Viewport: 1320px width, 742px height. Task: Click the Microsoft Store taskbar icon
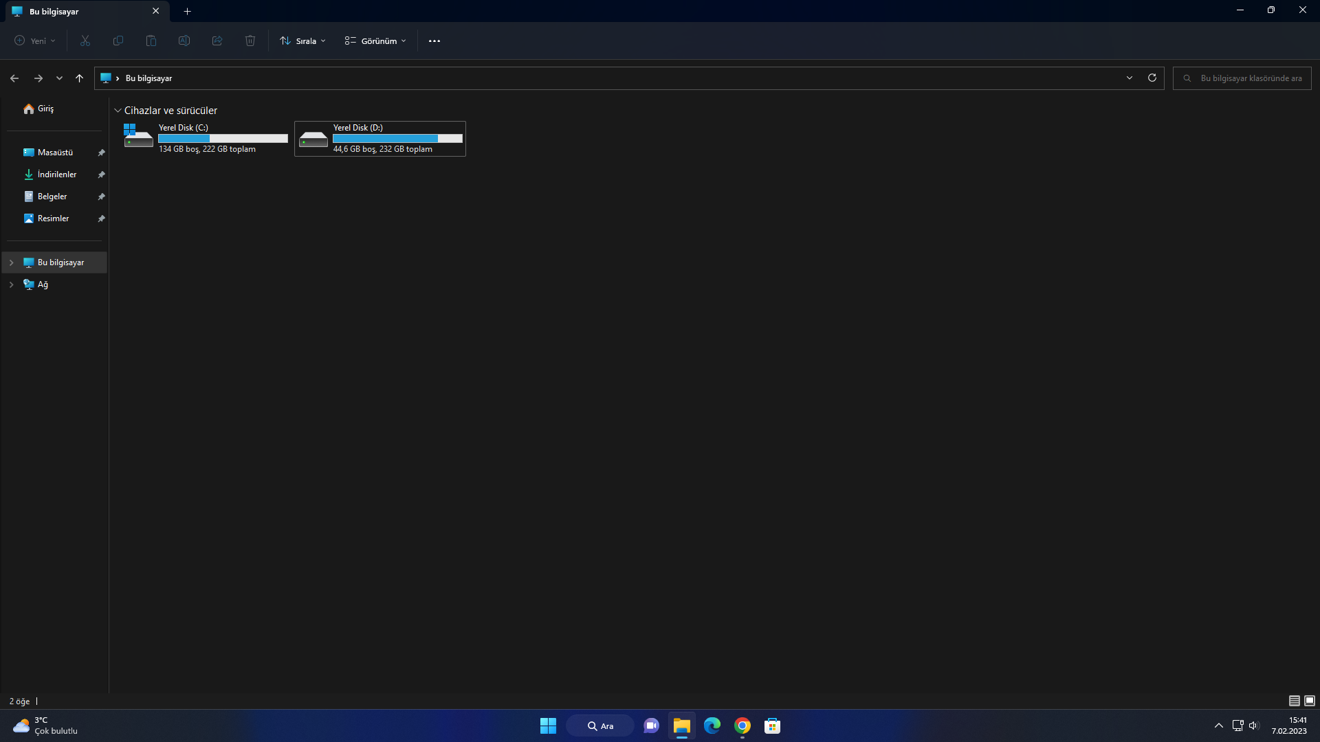[772, 726]
